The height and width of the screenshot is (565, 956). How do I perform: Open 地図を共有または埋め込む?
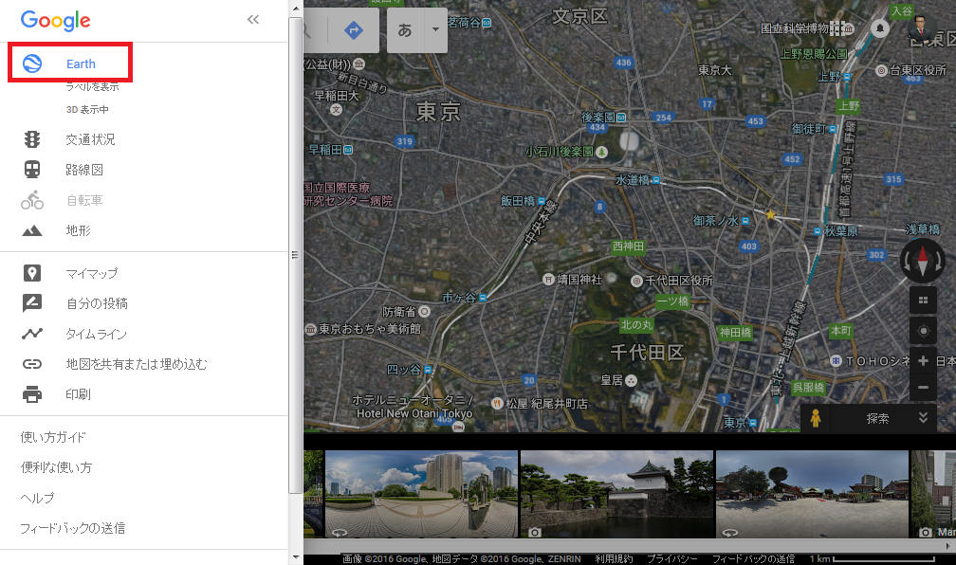point(137,364)
